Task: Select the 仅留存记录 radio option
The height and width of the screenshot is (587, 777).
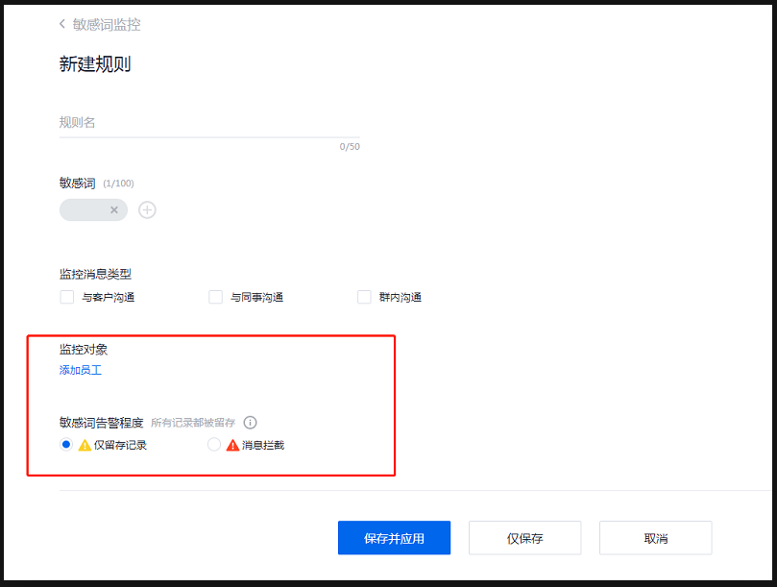Action: (x=66, y=444)
